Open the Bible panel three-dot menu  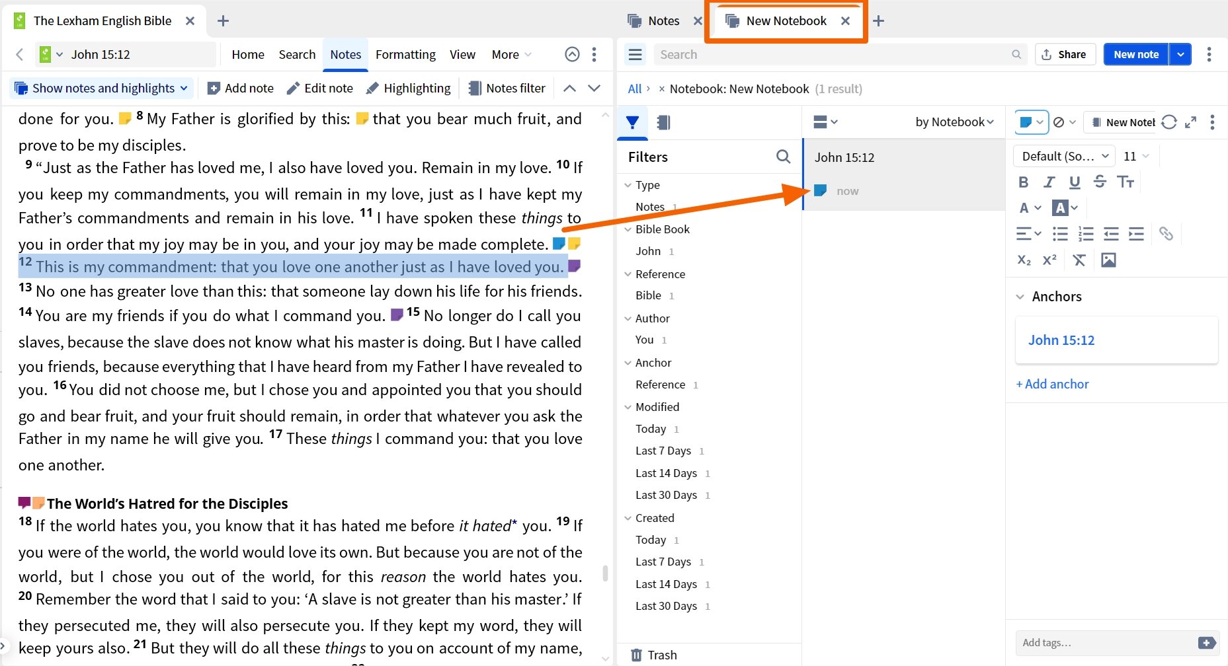pyautogui.click(x=594, y=54)
